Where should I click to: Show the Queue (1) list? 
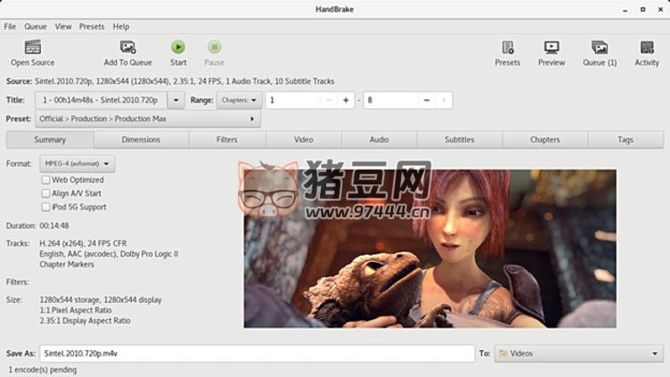(x=600, y=47)
